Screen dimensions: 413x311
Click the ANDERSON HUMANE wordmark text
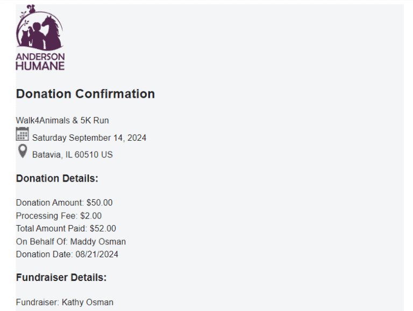(40, 62)
